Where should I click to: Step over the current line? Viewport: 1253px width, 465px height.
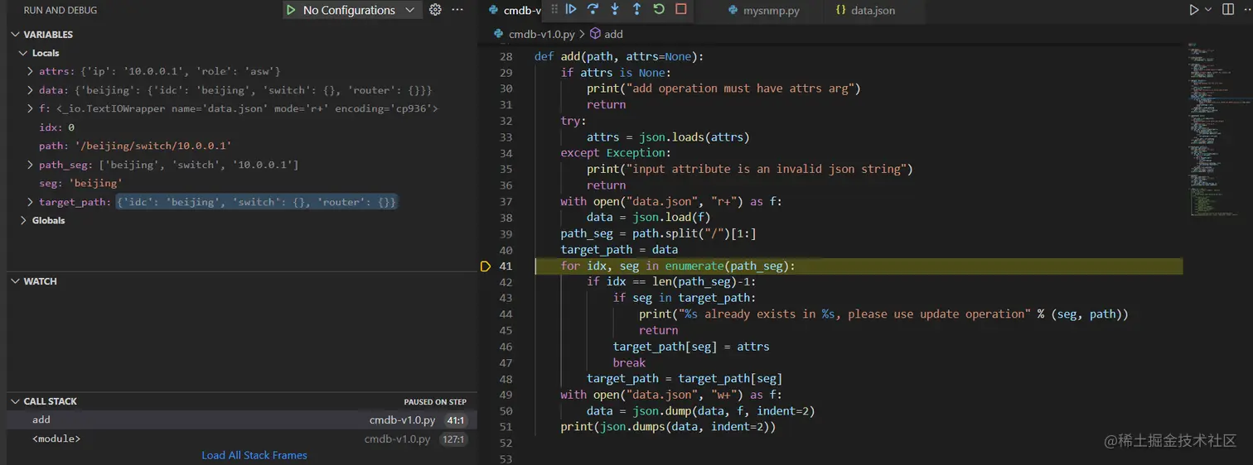(x=593, y=9)
